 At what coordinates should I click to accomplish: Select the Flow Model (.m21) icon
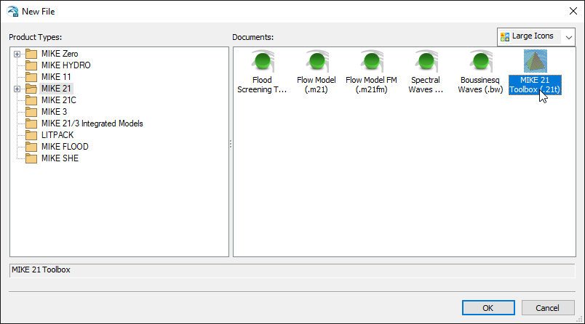click(x=316, y=62)
